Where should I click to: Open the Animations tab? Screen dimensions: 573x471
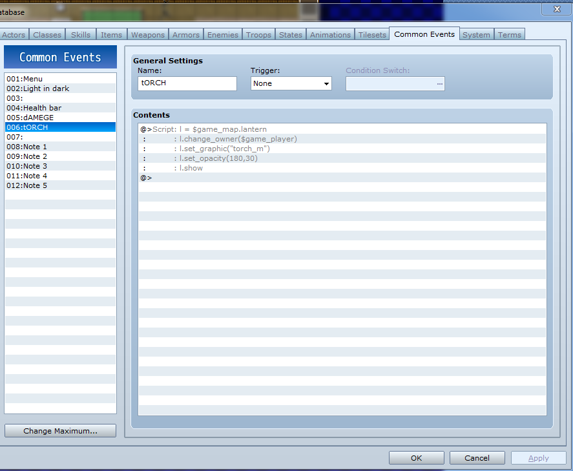(x=330, y=35)
